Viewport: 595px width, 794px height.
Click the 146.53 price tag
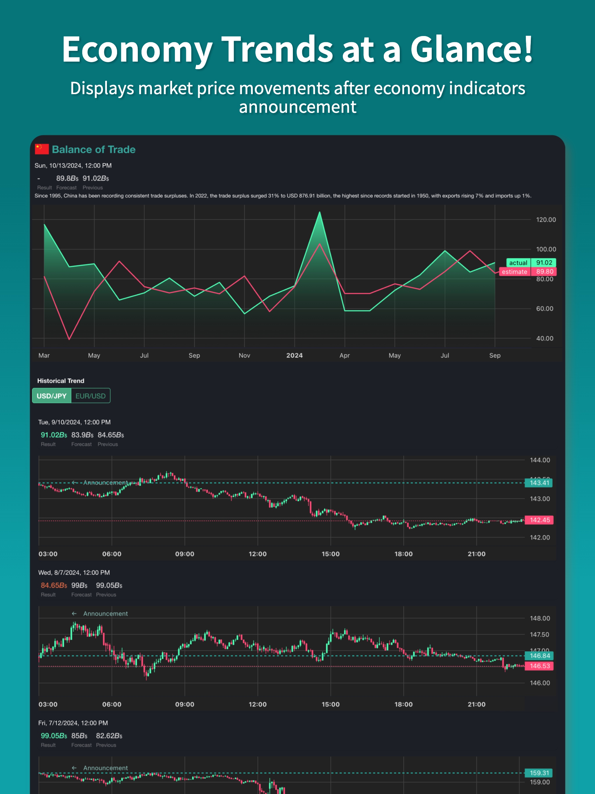[539, 666]
